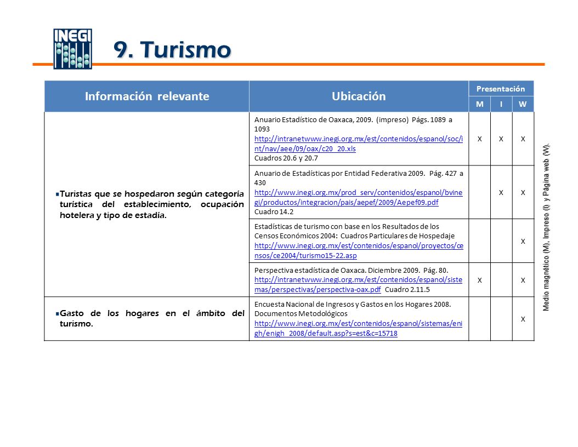Click the W column X in Entidad Federativa row
This screenshot has height=447, width=578.
tap(523, 193)
